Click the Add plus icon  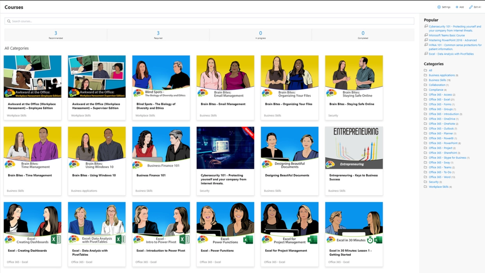click(x=457, y=7)
